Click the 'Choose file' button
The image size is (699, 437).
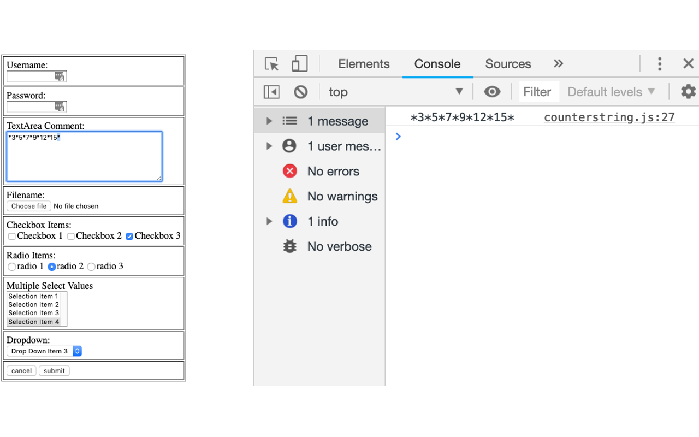(29, 206)
